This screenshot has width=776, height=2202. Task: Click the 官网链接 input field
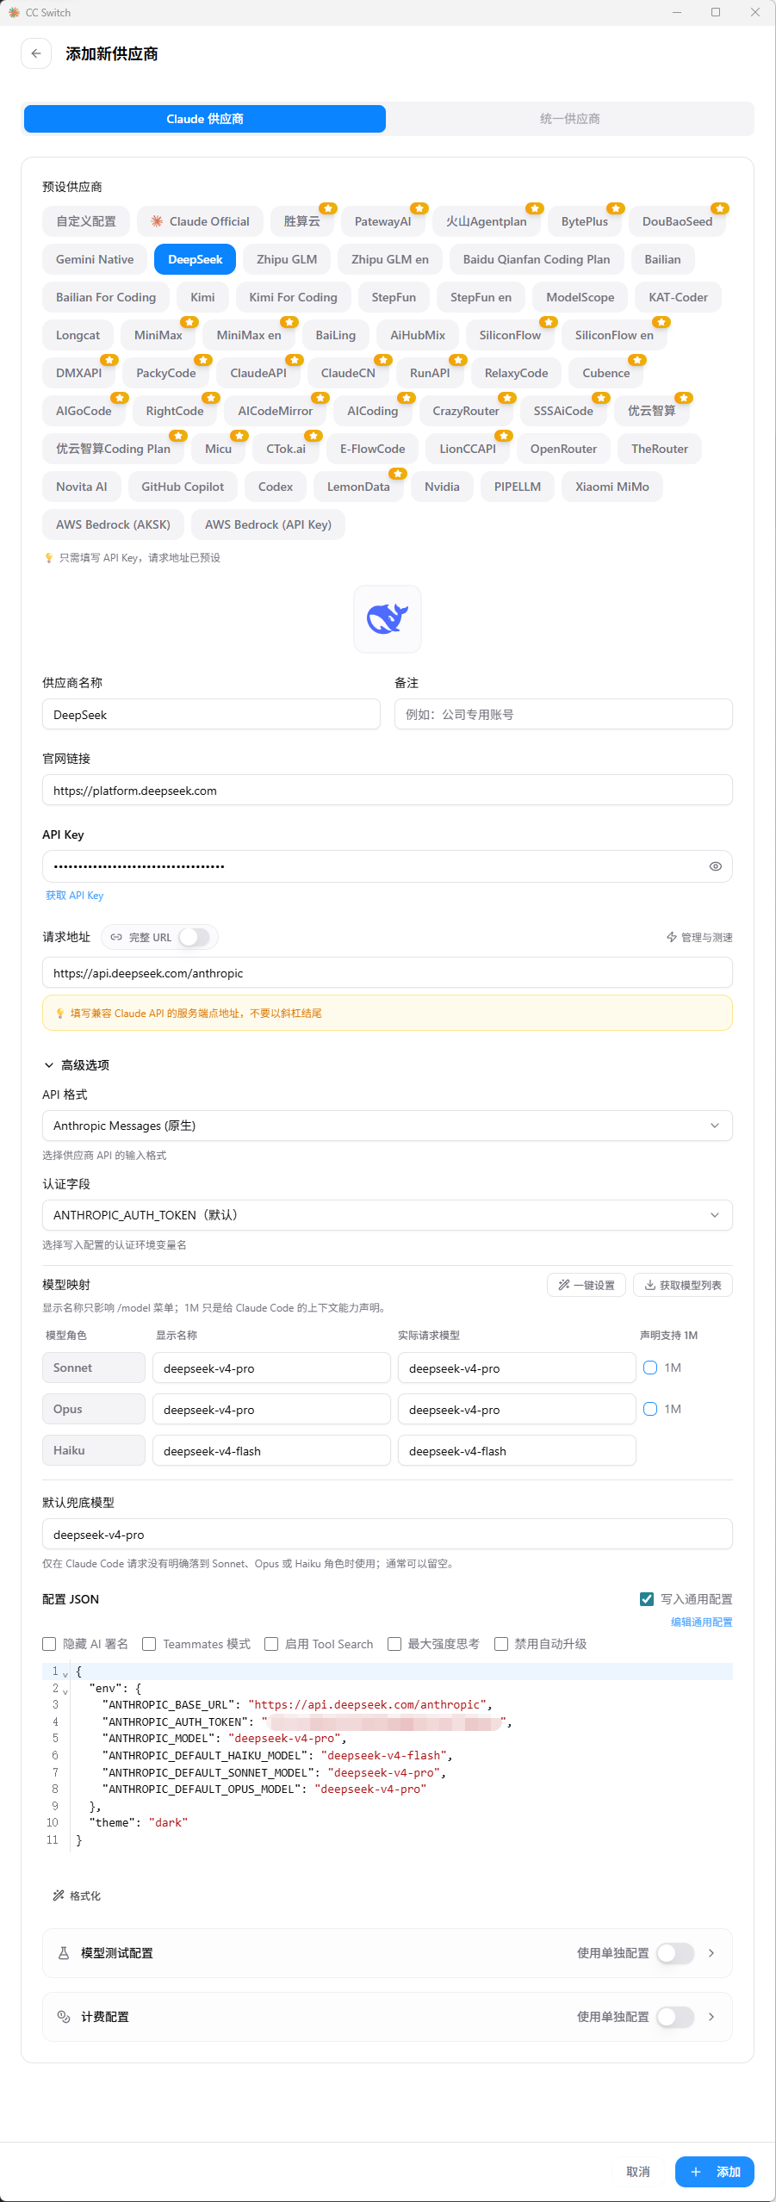click(388, 791)
